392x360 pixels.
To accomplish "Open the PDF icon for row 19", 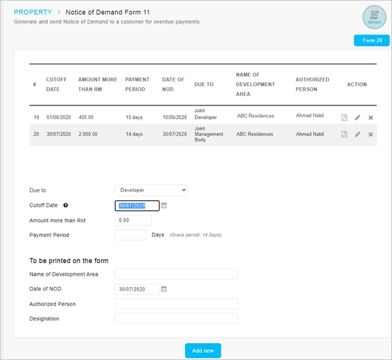I will click(344, 117).
